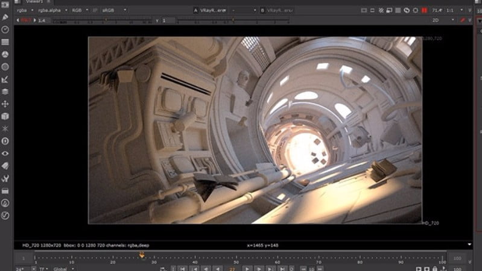The height and width of the screenshot is (271, 482).
Task: Select the D deep nodes icon
Action: click(5, 141)
